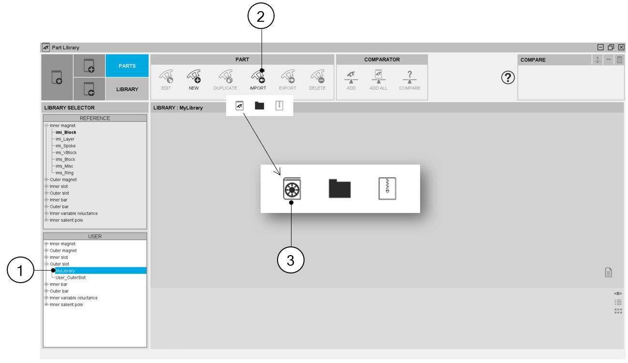Select Inner slot label in the USER tree
Viewport: 628px width, 363px height.
point(58,257)
